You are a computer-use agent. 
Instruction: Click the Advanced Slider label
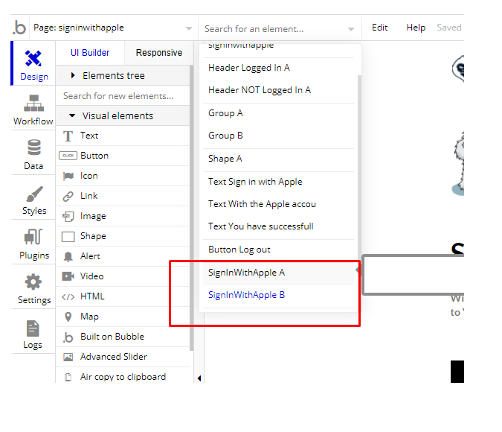click(114, 357)
